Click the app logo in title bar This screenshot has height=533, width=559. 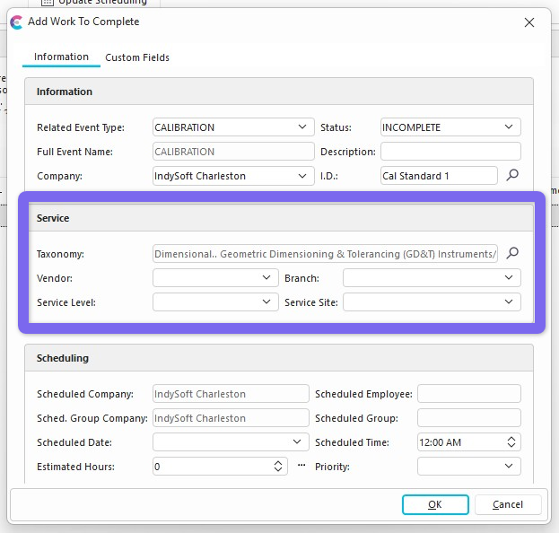[16, 22]
